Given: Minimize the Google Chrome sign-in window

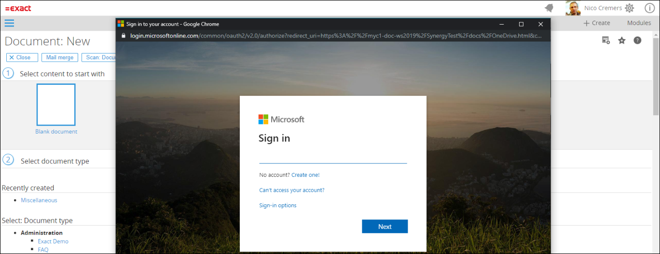Looking at the screenshot, I should click(x=502, y=24).
